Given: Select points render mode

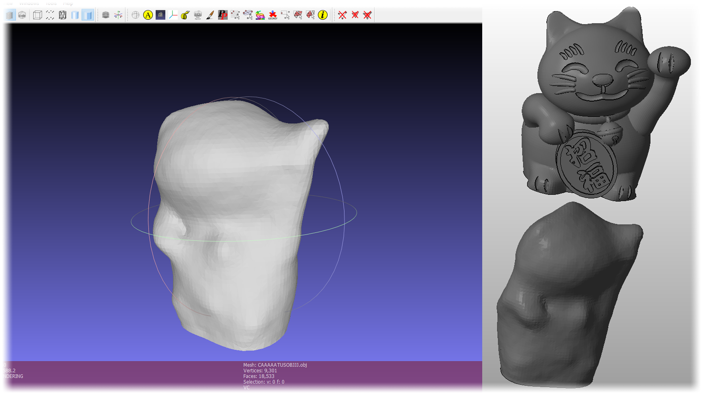Looking at the screenshot, I should pos(50,15).
